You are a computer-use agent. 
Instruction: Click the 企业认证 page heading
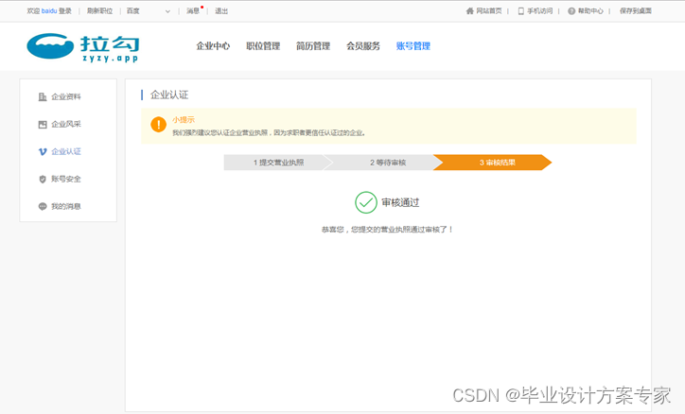click(169, 95)
